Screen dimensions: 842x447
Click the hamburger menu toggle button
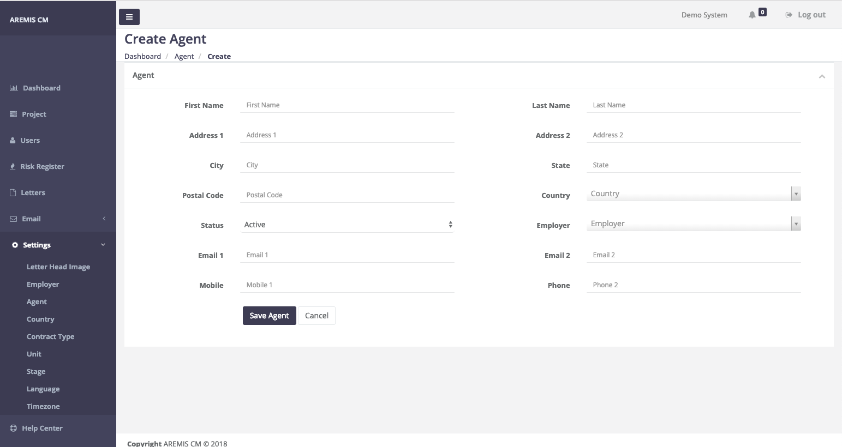coord(129,17)
